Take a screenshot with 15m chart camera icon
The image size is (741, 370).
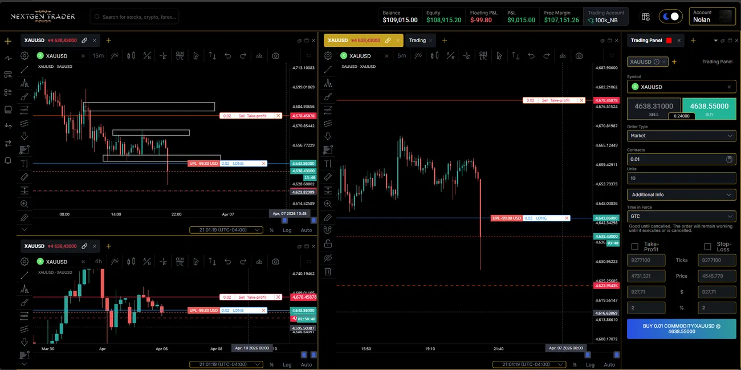tap(276, 56)
